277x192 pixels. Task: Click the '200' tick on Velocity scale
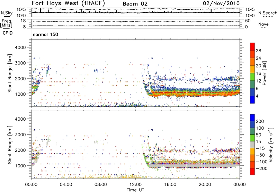[260, 121]
